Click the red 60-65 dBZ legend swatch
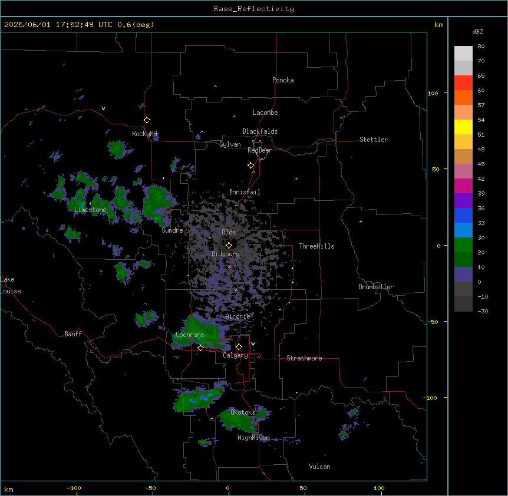 click(463, 83)
